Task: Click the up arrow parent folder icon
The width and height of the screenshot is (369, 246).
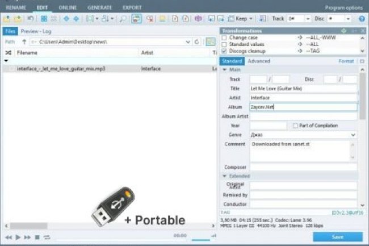Action: click(24, 42)
